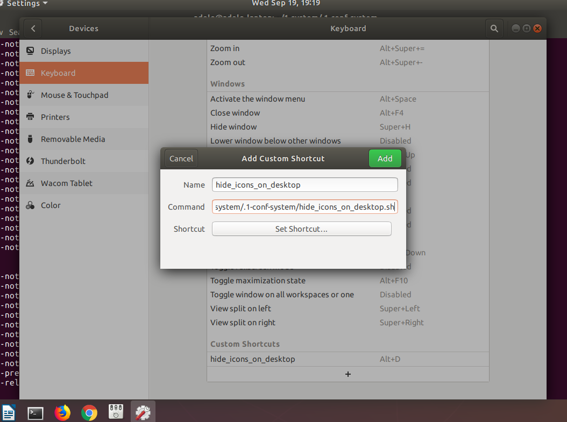Open the Settings app menu in the top bar
This screenshot has height=422, width=567.
27,4
